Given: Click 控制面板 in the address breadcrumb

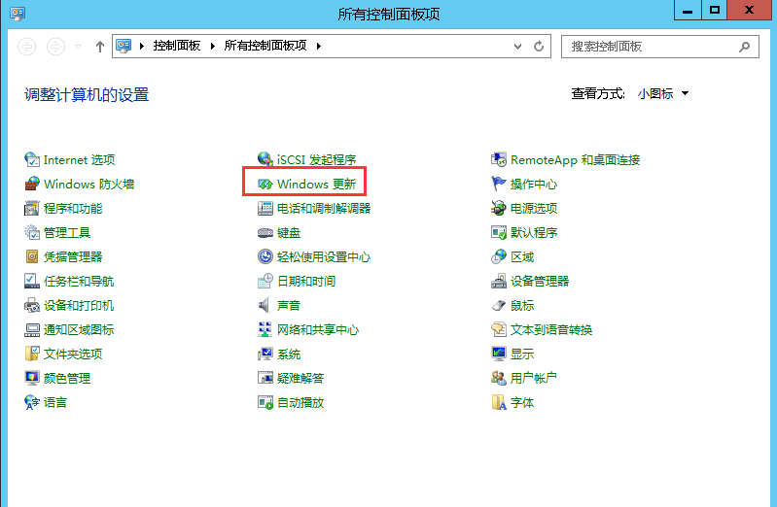Looking at the screenshot, I should (x=176, y=46).
